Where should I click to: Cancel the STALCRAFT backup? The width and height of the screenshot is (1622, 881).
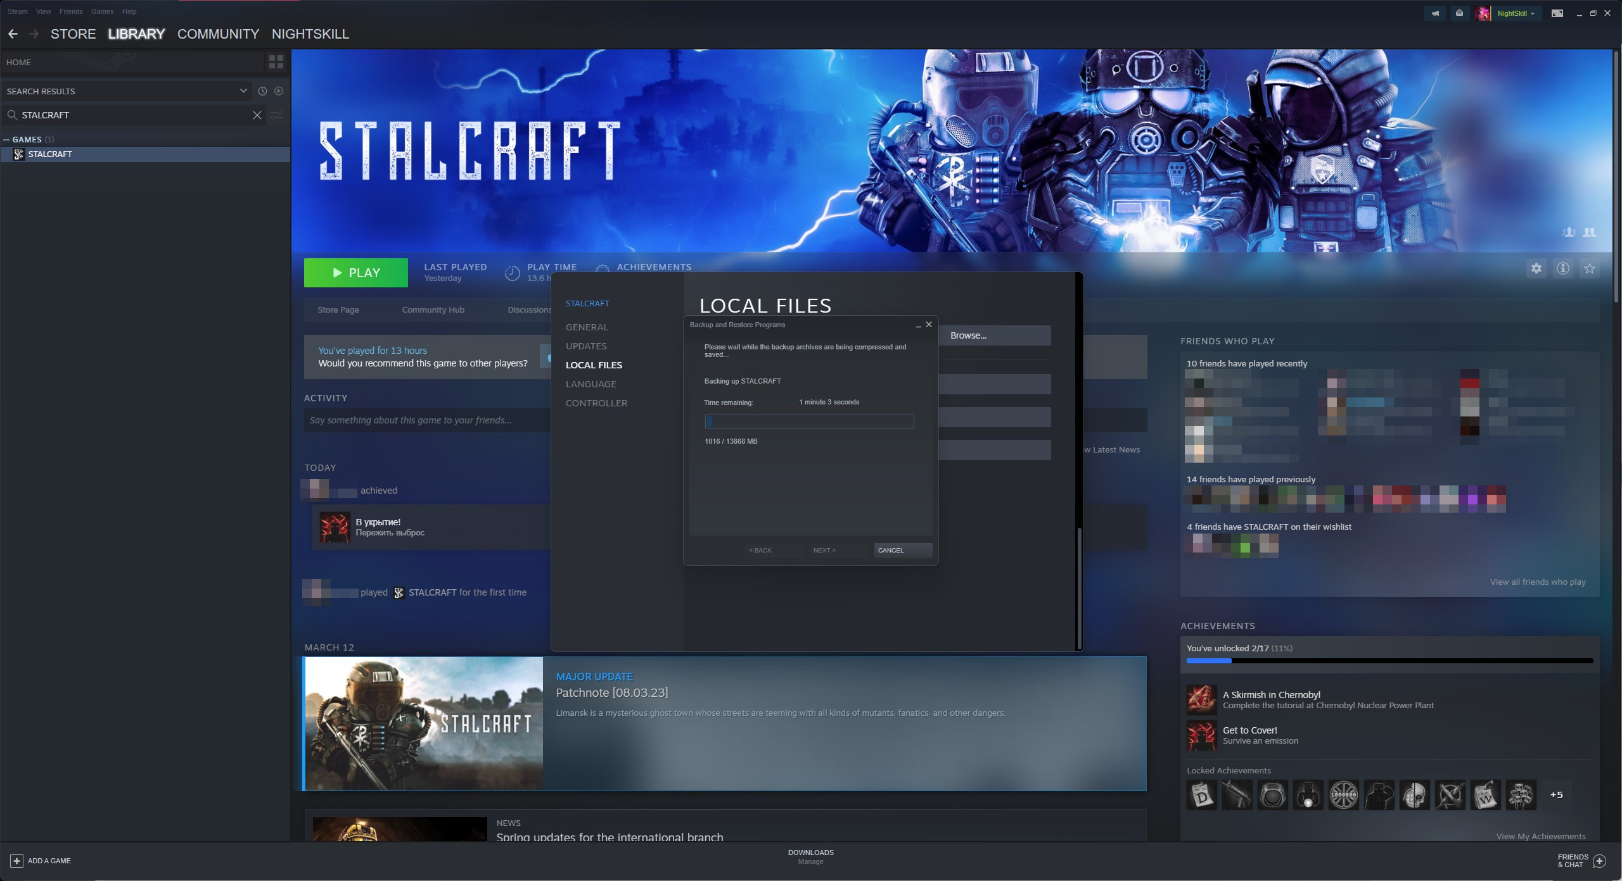coord(903,550)
